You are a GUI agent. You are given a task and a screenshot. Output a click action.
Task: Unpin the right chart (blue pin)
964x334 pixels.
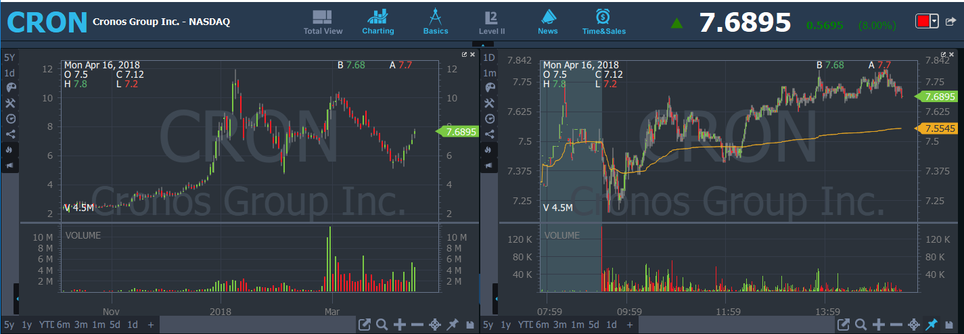point(932,325)
